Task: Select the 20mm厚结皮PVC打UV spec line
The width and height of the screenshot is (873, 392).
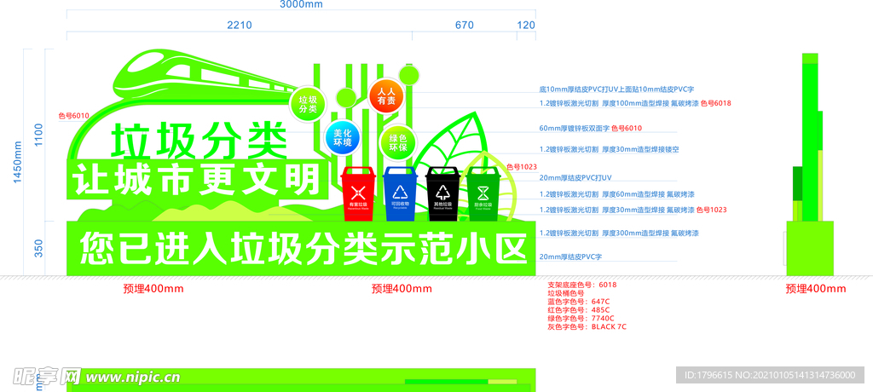Action: pyautogui.click(x=575, y=177)
